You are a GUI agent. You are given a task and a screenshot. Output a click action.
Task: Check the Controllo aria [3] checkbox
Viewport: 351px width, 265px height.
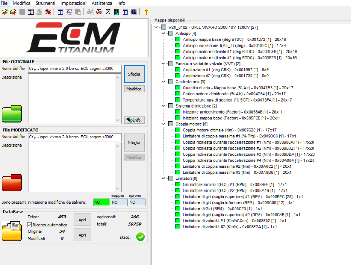pos(171,82)
